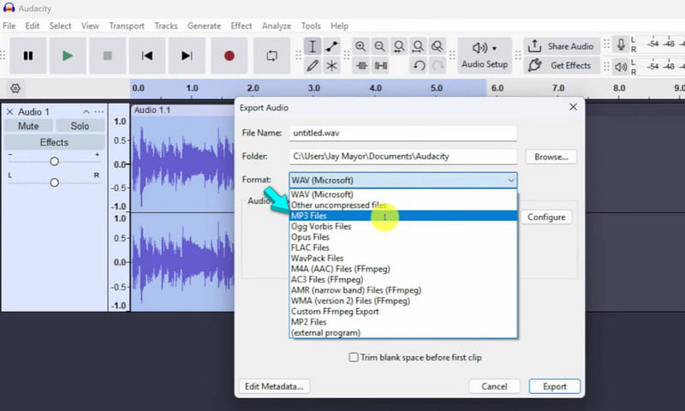Click the Format combo box arrow
Image resolution: width=685 pixels, height=411 pixels.
pyautogui.click(x=511, y=180)
